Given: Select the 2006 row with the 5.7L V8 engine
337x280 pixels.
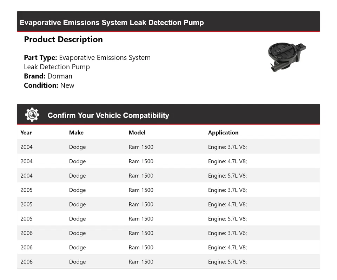Looking at the screenshot, I should (168, 262).
